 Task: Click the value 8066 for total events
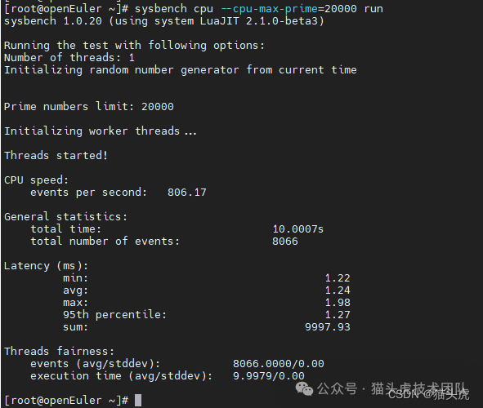tap(285, 242)
